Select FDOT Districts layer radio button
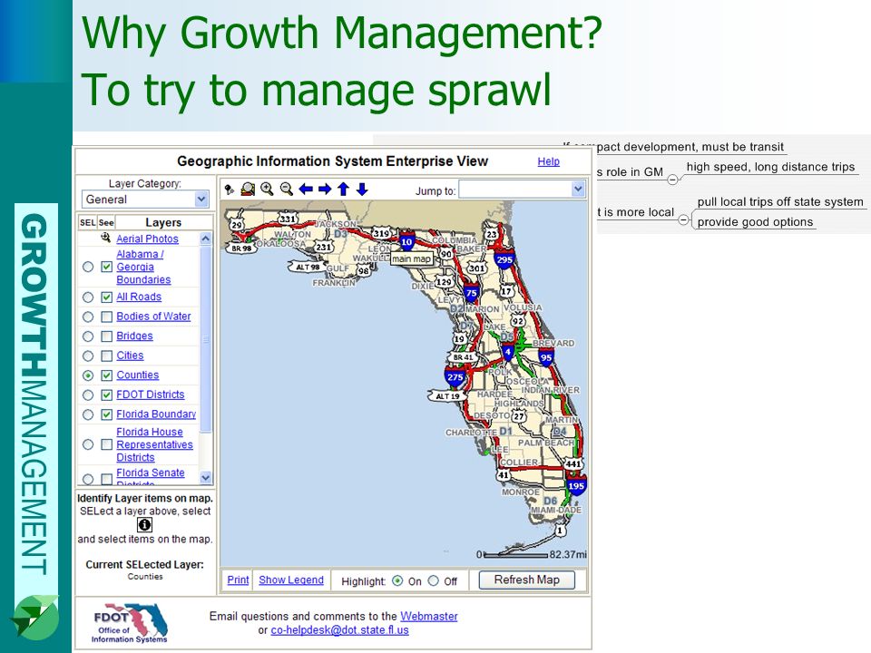The image size is (871, 653). coord(88,395)
